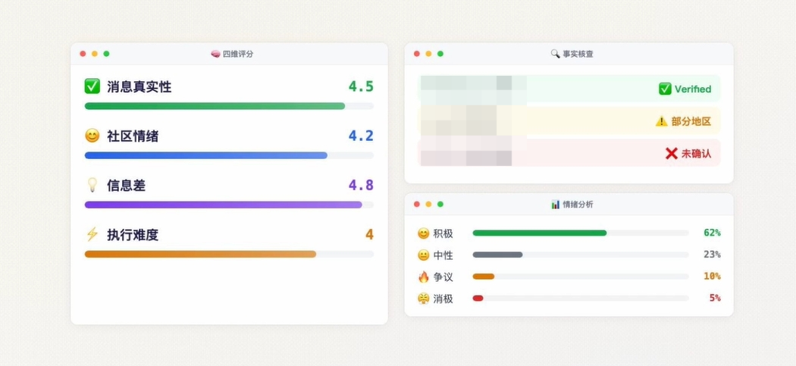Click the 4.2 score for 社区情绪
This screenshot has height=366, width=796.
pyautogui.click(x=361, y=136)
